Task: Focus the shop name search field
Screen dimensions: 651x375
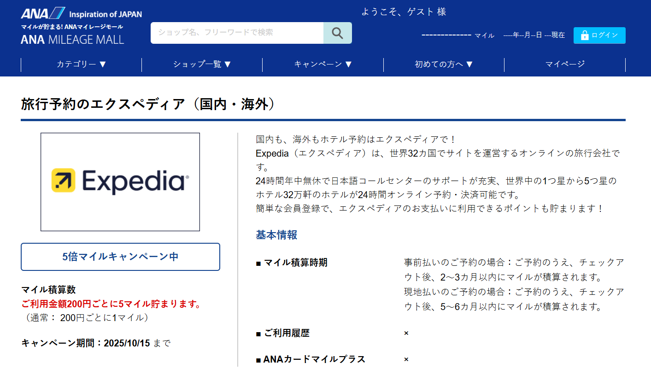Action: pos(237,33)
